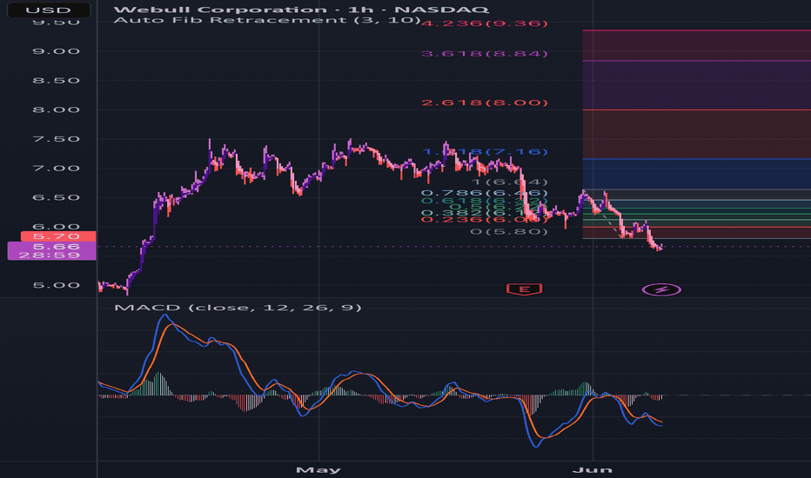Click the 6.50 price axis label
Screen dimensions: 811x478
[56, 197]
